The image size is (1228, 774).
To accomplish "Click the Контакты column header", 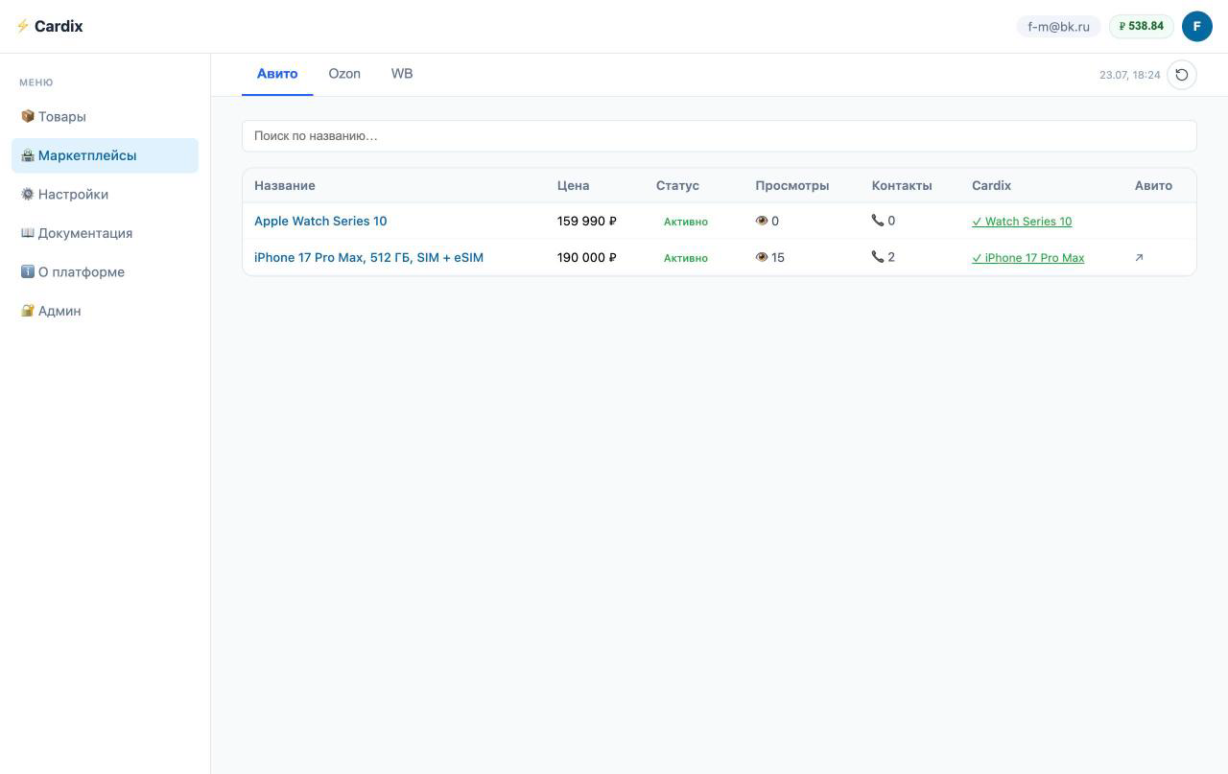I will 902,185.
